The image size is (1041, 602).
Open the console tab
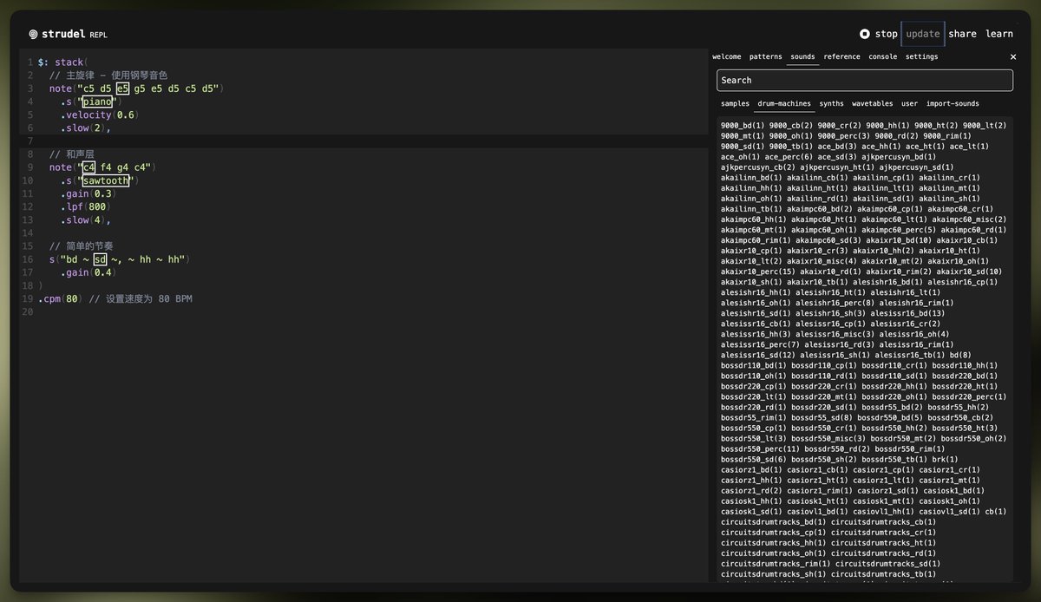pos(883,56)
